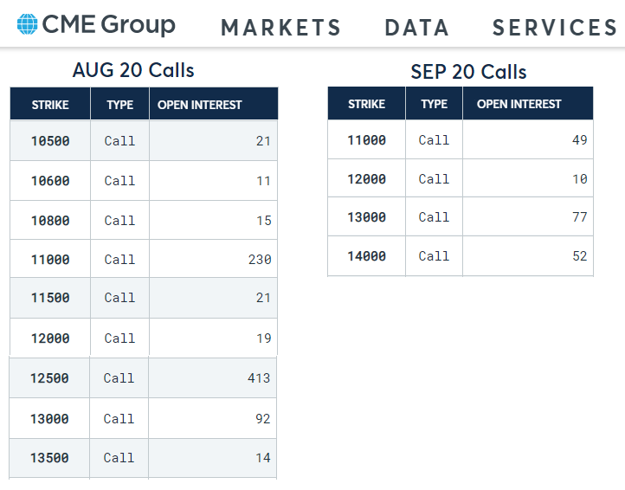Click open interest value 413
The image size is (625, 490).
[258, 378]
